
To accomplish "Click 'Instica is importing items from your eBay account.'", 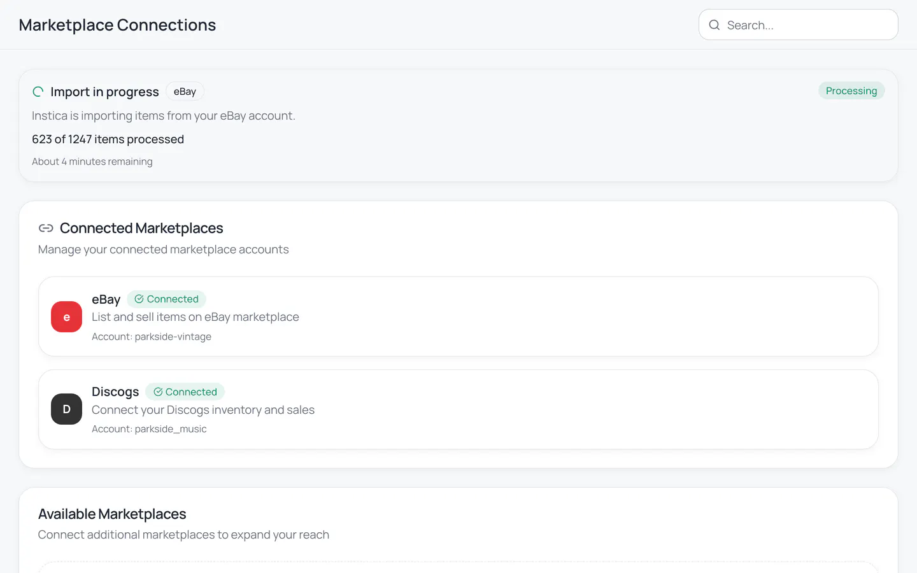I will point(164,116).
